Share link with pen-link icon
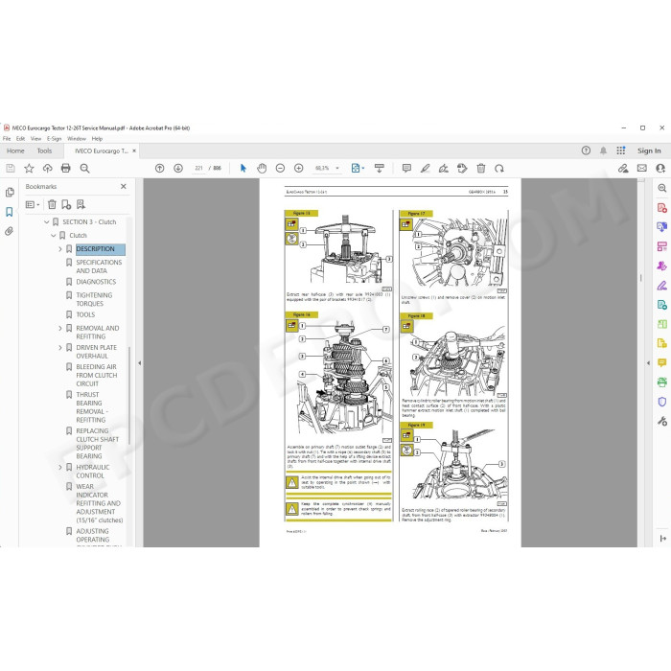This screenshot has height=671, width=671. (x=623, y=168)
